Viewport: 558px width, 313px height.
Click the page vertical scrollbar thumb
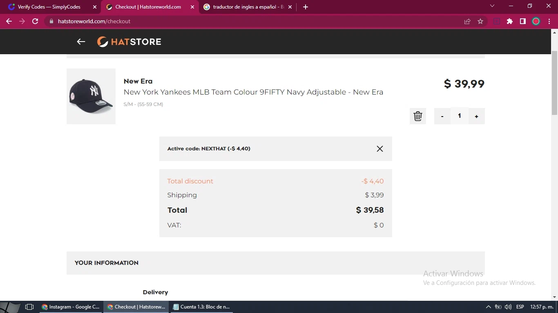[x=554, y=83]
